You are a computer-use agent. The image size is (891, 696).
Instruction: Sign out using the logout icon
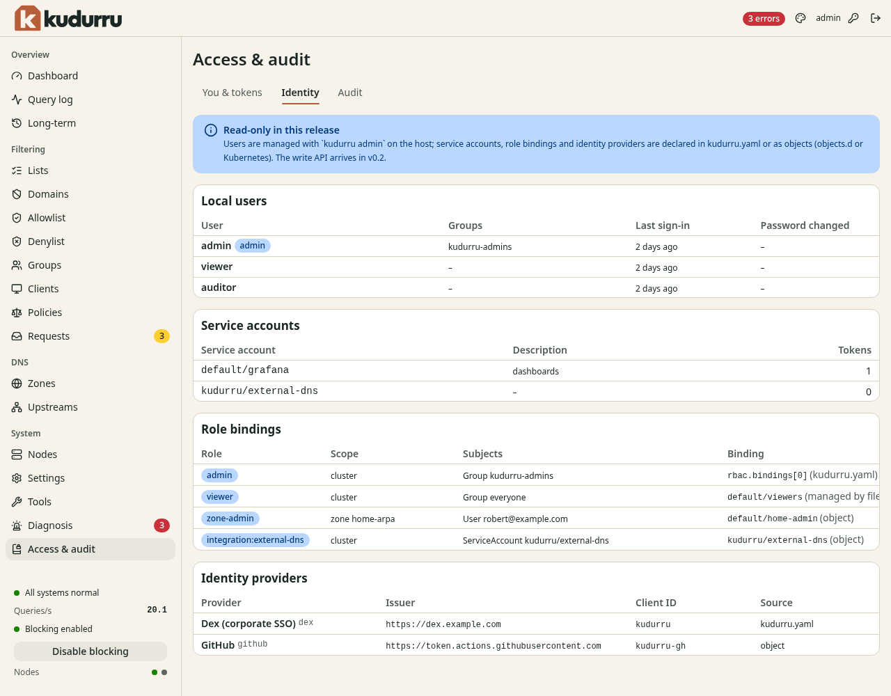pyautogui.click(x=876, y=18)
